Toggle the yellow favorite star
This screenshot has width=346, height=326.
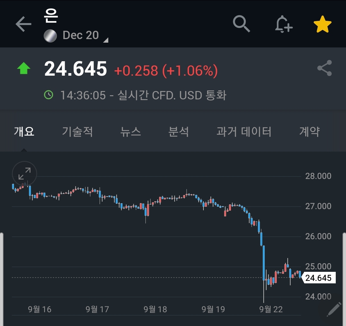pyautogui.click(x=322, y=24)
